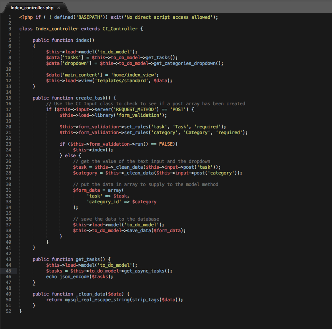Screen dimensions: 332x329
Task: Click line number 1 in the gutter
Action: 10,17
